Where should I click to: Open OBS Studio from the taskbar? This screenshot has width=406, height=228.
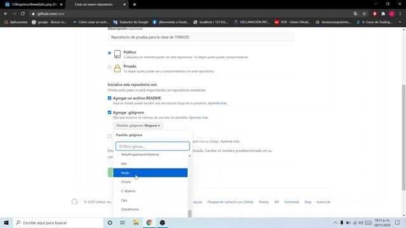tap(162, 222)
